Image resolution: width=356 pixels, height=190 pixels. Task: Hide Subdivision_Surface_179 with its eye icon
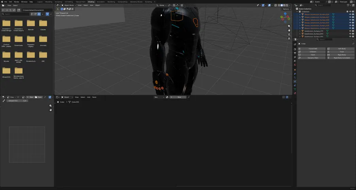point(350,31)
